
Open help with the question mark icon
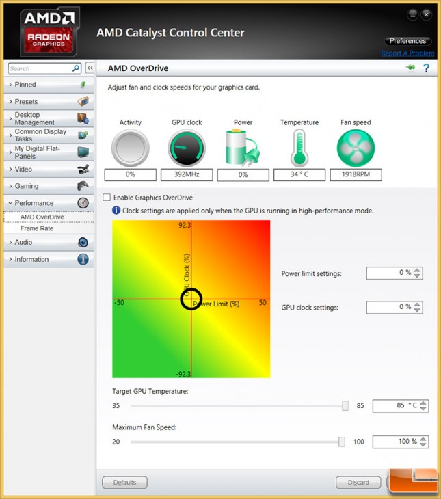click(x=426, y=68)
